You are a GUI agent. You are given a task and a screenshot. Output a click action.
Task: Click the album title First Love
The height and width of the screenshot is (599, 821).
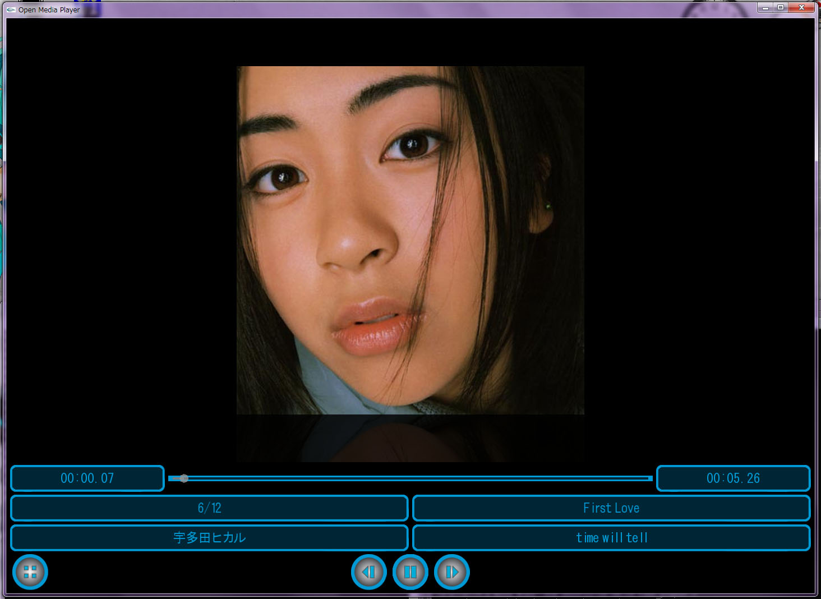pyautogui.click(x=611, y=508)
